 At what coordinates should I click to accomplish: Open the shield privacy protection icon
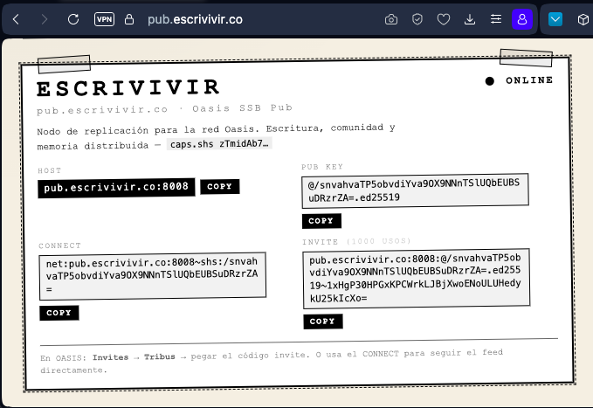(x=417, y=19)
